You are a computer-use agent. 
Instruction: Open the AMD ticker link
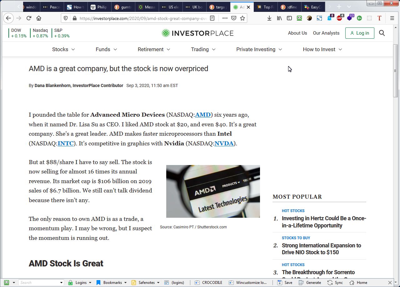point(203,115)
